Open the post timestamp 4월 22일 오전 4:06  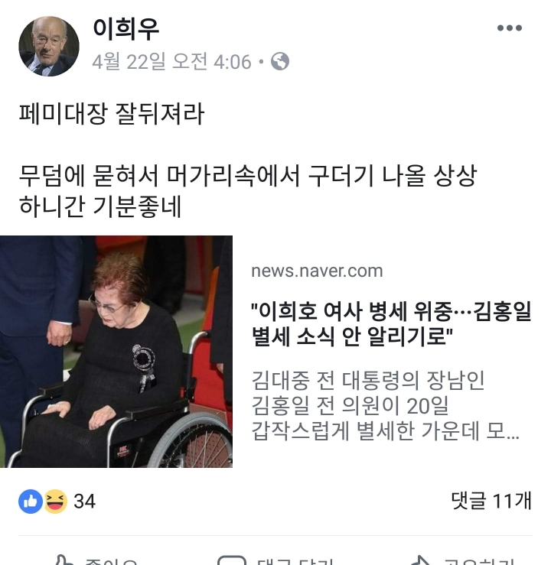pos(171,61)
